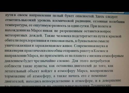Click the word "букет" in the text
This screenshot has height=93, width=129.
[69, 16]
